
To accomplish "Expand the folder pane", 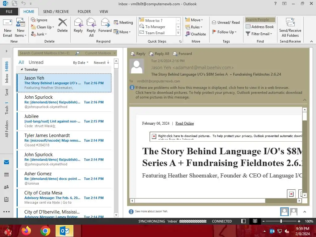I will pos(6,51).
